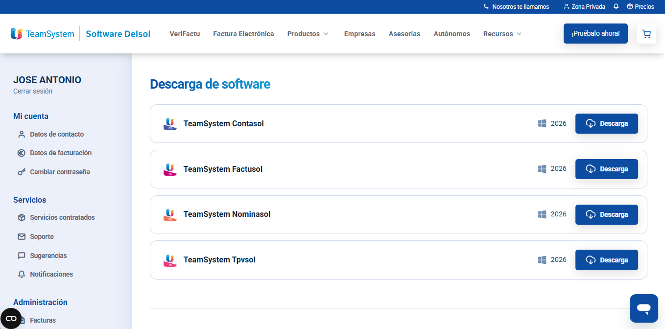Click 2026 version in Tpvsol row
The width and height of the screenshot is (665, 329).
tap(558, 259)
